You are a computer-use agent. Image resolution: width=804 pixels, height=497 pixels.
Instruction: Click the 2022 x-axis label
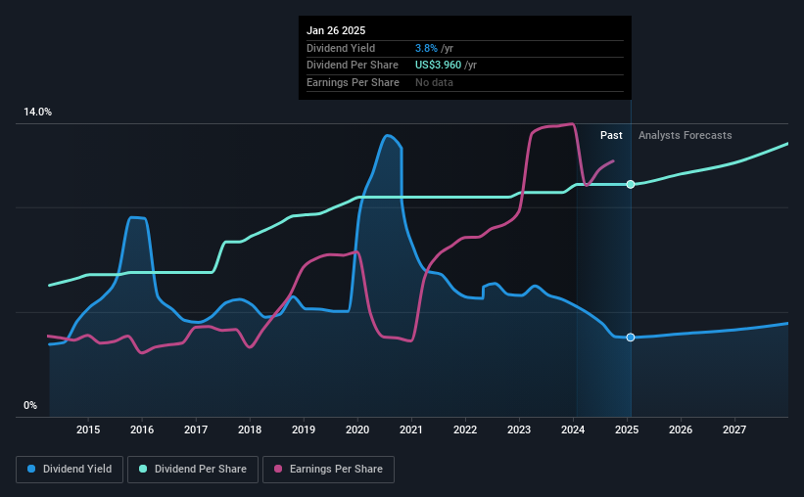pyautogui.click(x=465, y=429)
